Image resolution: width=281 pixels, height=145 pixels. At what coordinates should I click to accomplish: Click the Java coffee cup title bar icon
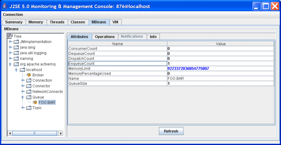(x=5, y=7)
